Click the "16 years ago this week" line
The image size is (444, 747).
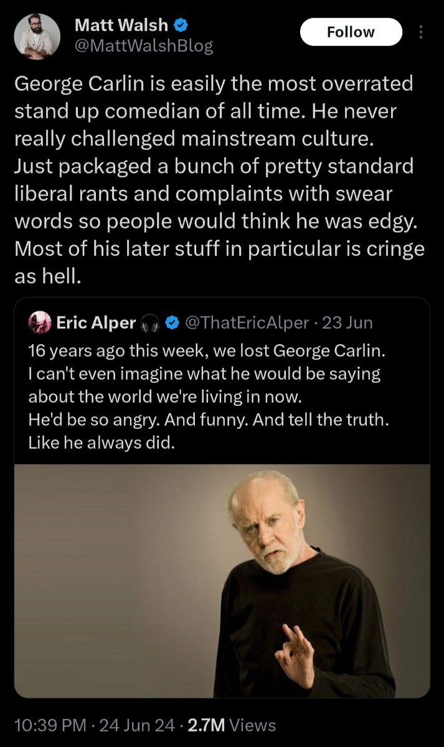[x=207, y=350]
